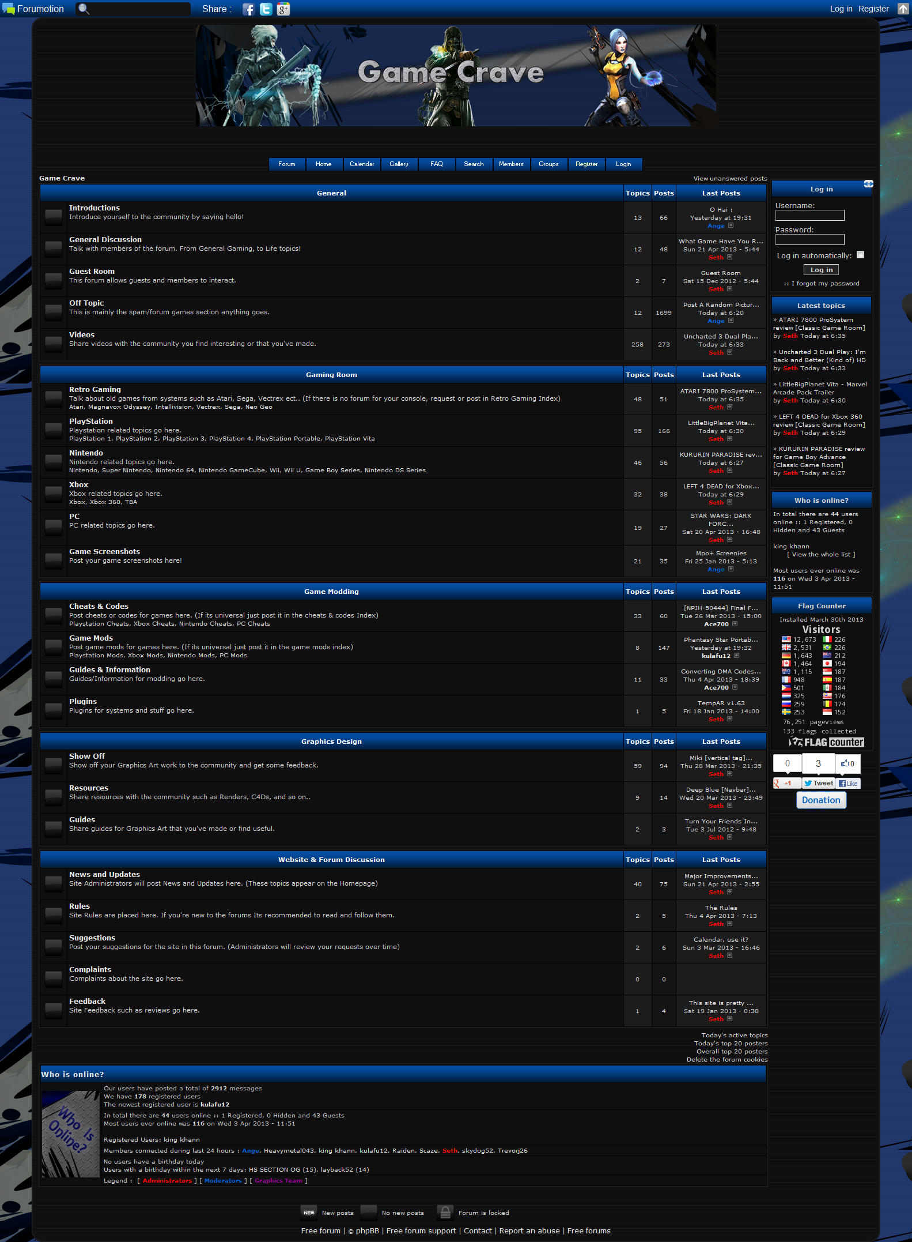The width and height of the screenshot is (912, 1242).
Task: Open the Forum navigation tab
Action: point(287,164)
